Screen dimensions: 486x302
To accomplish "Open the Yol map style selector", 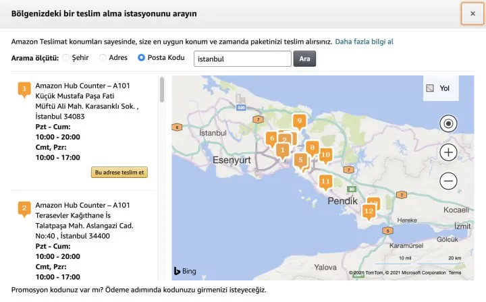I will tap(440, 88).
